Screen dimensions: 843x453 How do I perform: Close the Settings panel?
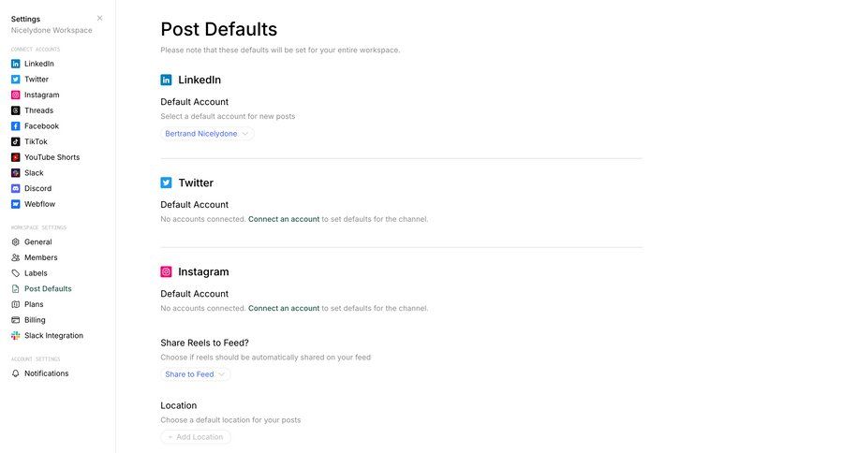coord(100,18)
